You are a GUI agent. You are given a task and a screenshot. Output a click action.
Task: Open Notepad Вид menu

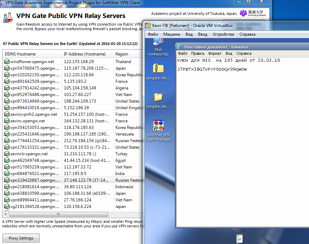[229, 53]
